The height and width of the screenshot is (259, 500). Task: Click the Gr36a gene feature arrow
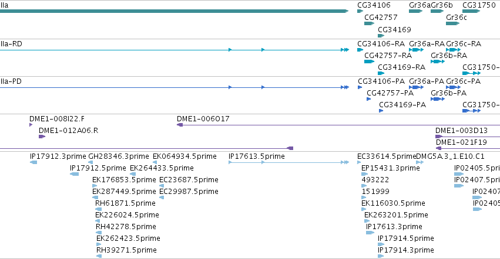(x=415, y=11)
